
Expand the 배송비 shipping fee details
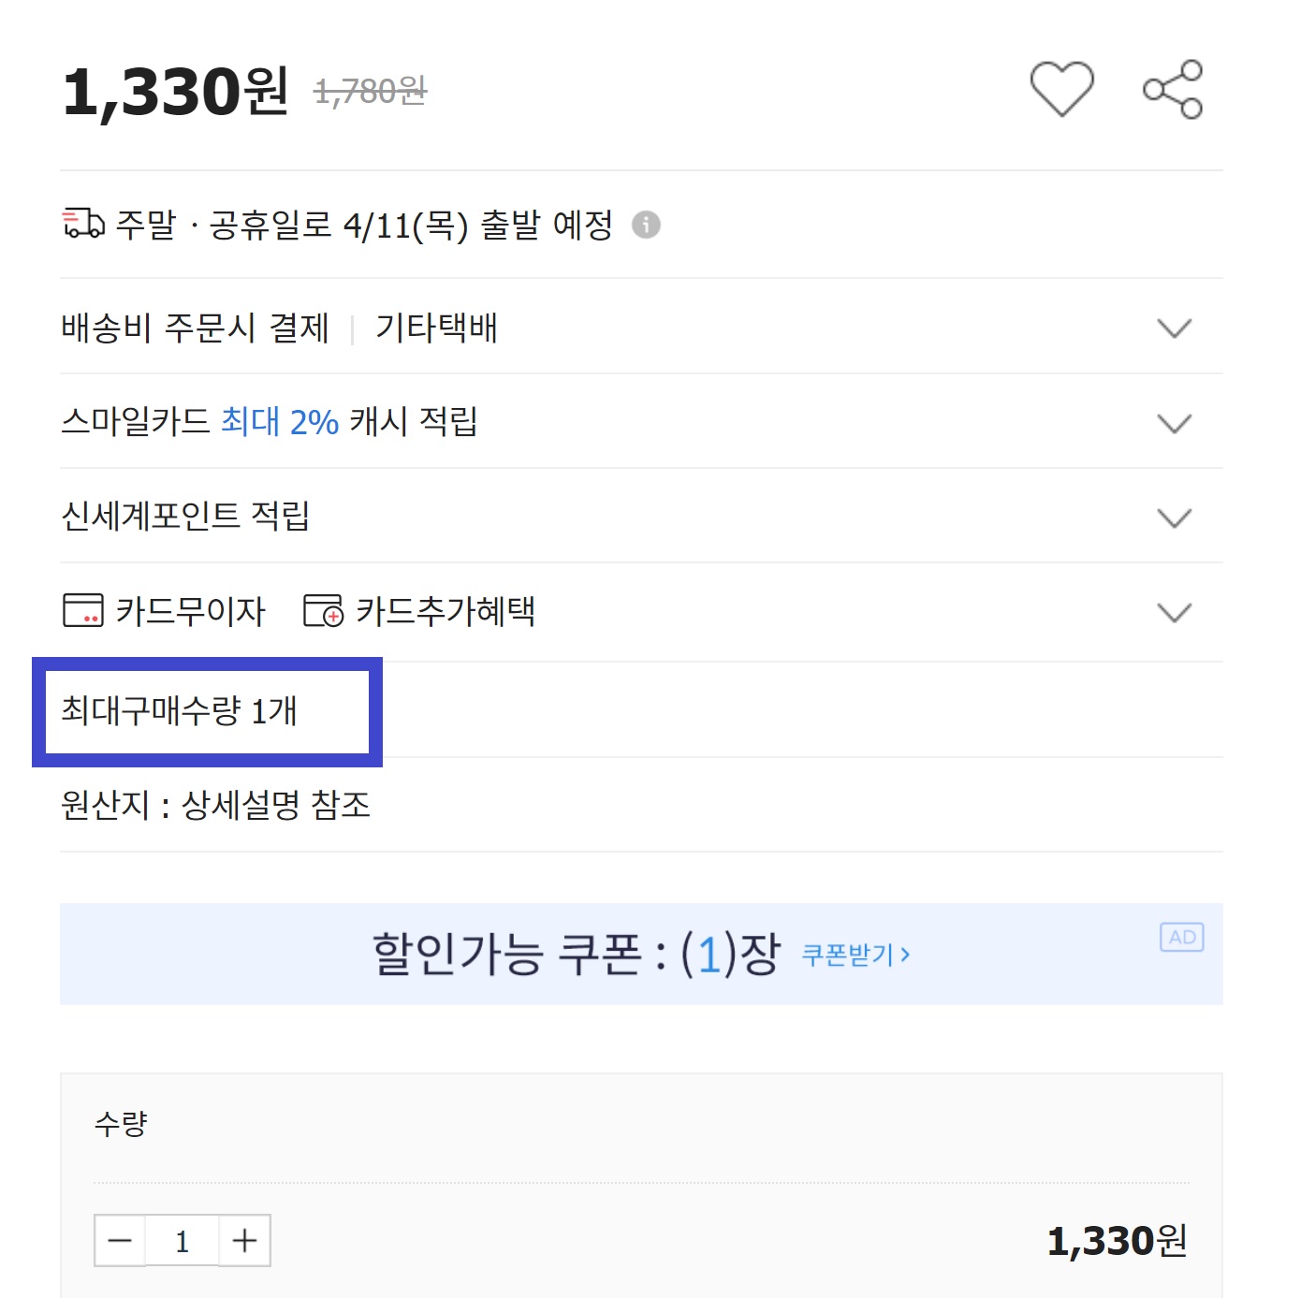coord(1174,328)
